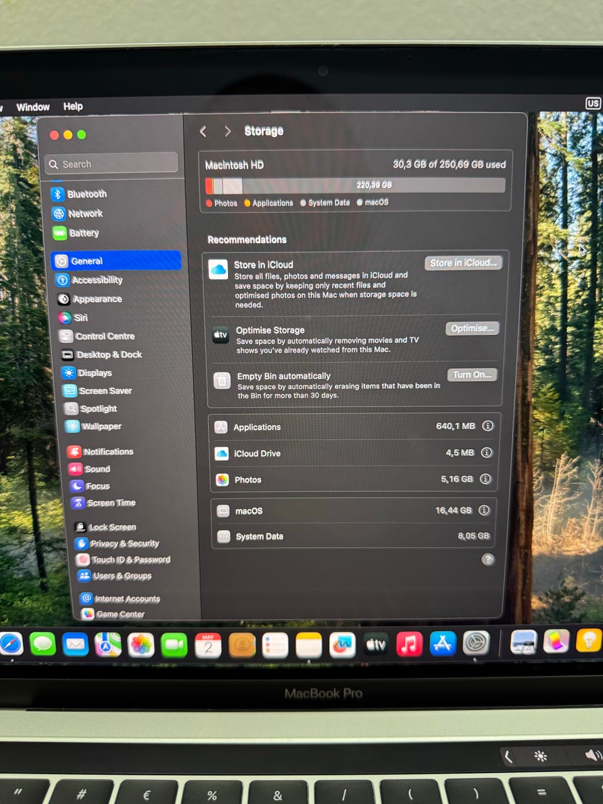This screenshot has width=603, height=804.
Task: Open Messages from the Dock
Action: point(43,644)
